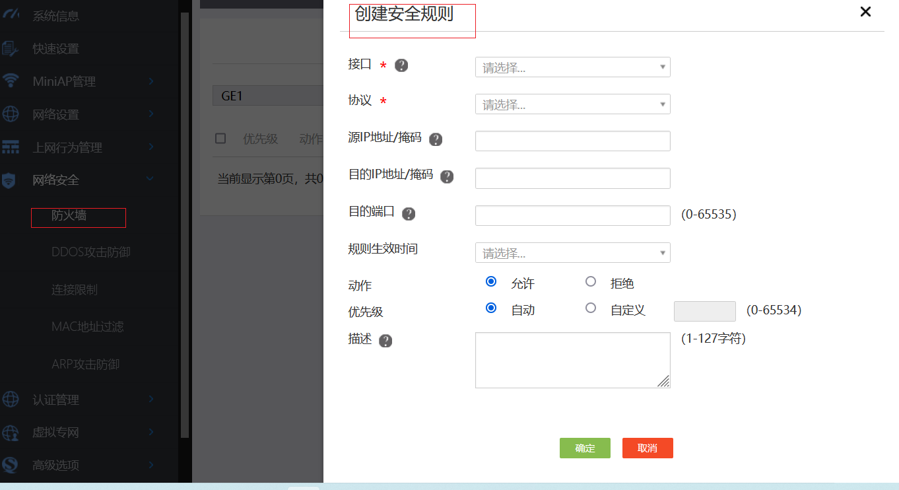Go to 系统信息 in the sidebar
Image resolution: width=899 pixels, height=490 pixels.
click(56, 16)
